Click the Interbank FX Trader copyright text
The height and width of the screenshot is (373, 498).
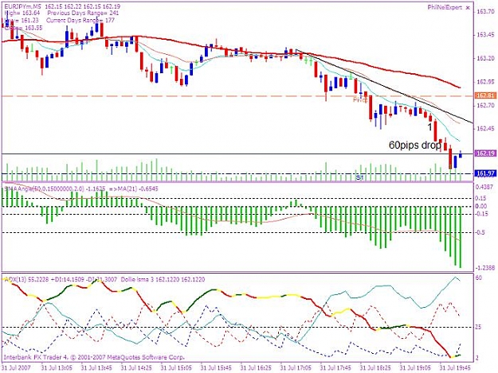[94, 357]
